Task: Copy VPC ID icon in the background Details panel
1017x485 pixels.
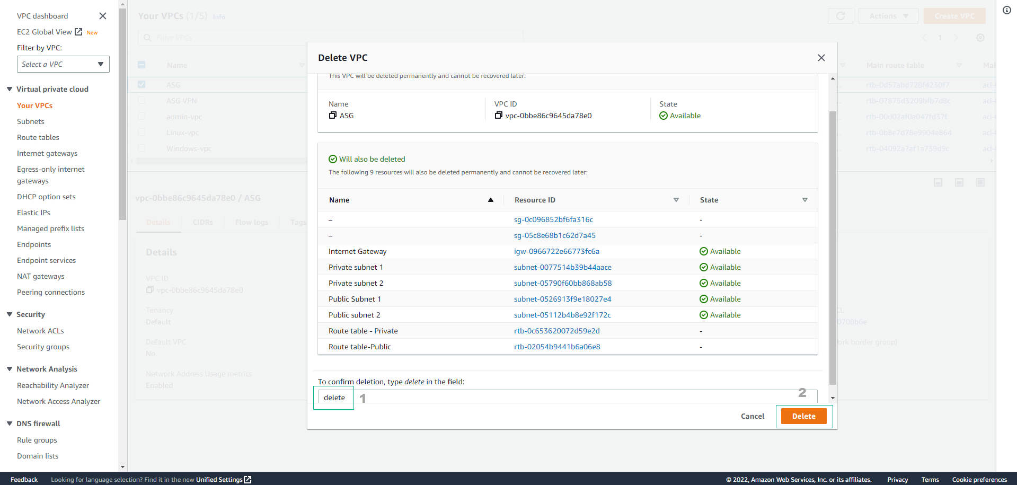Action: click(150, 289)
